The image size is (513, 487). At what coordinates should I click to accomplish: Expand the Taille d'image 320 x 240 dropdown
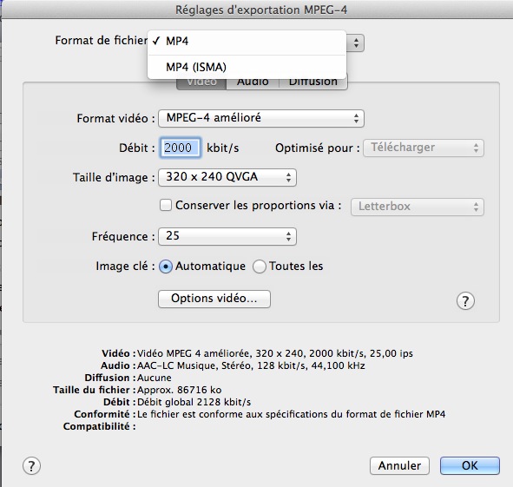[227, 177]
